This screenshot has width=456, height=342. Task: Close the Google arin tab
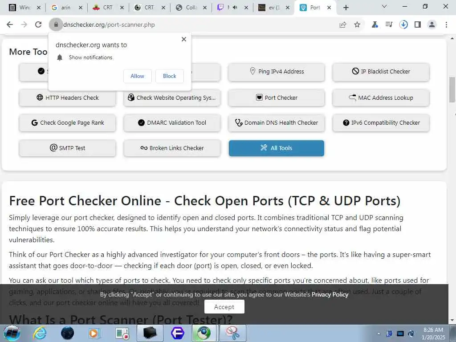pos(81,8)
